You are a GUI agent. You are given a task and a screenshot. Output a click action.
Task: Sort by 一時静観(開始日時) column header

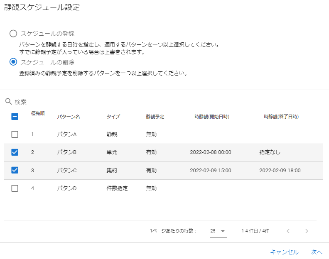(x=209, y=117)
